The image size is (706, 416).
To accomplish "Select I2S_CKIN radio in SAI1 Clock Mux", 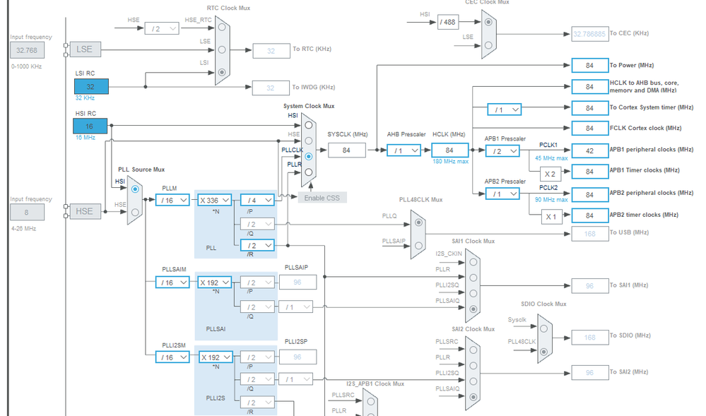I will pos(473,262).
